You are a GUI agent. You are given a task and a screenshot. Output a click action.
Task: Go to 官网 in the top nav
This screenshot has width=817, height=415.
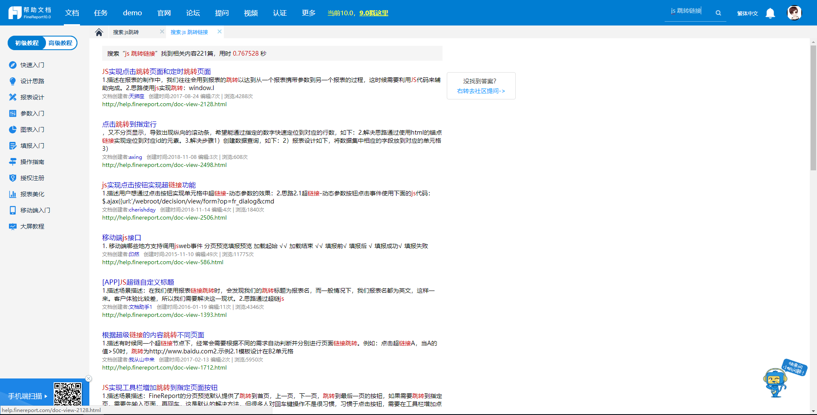pyautogui.click(x=164, y=13)
